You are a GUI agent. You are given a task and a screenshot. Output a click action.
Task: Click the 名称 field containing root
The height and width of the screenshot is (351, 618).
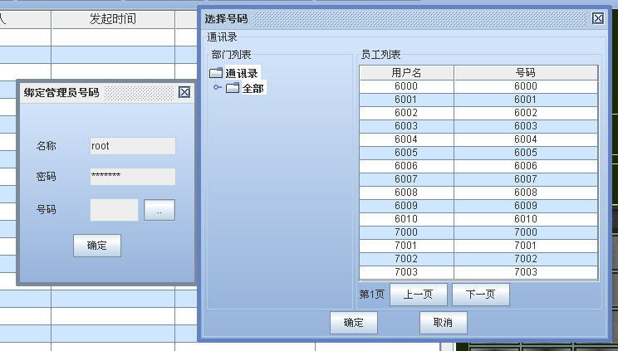[x=133, y=146]
